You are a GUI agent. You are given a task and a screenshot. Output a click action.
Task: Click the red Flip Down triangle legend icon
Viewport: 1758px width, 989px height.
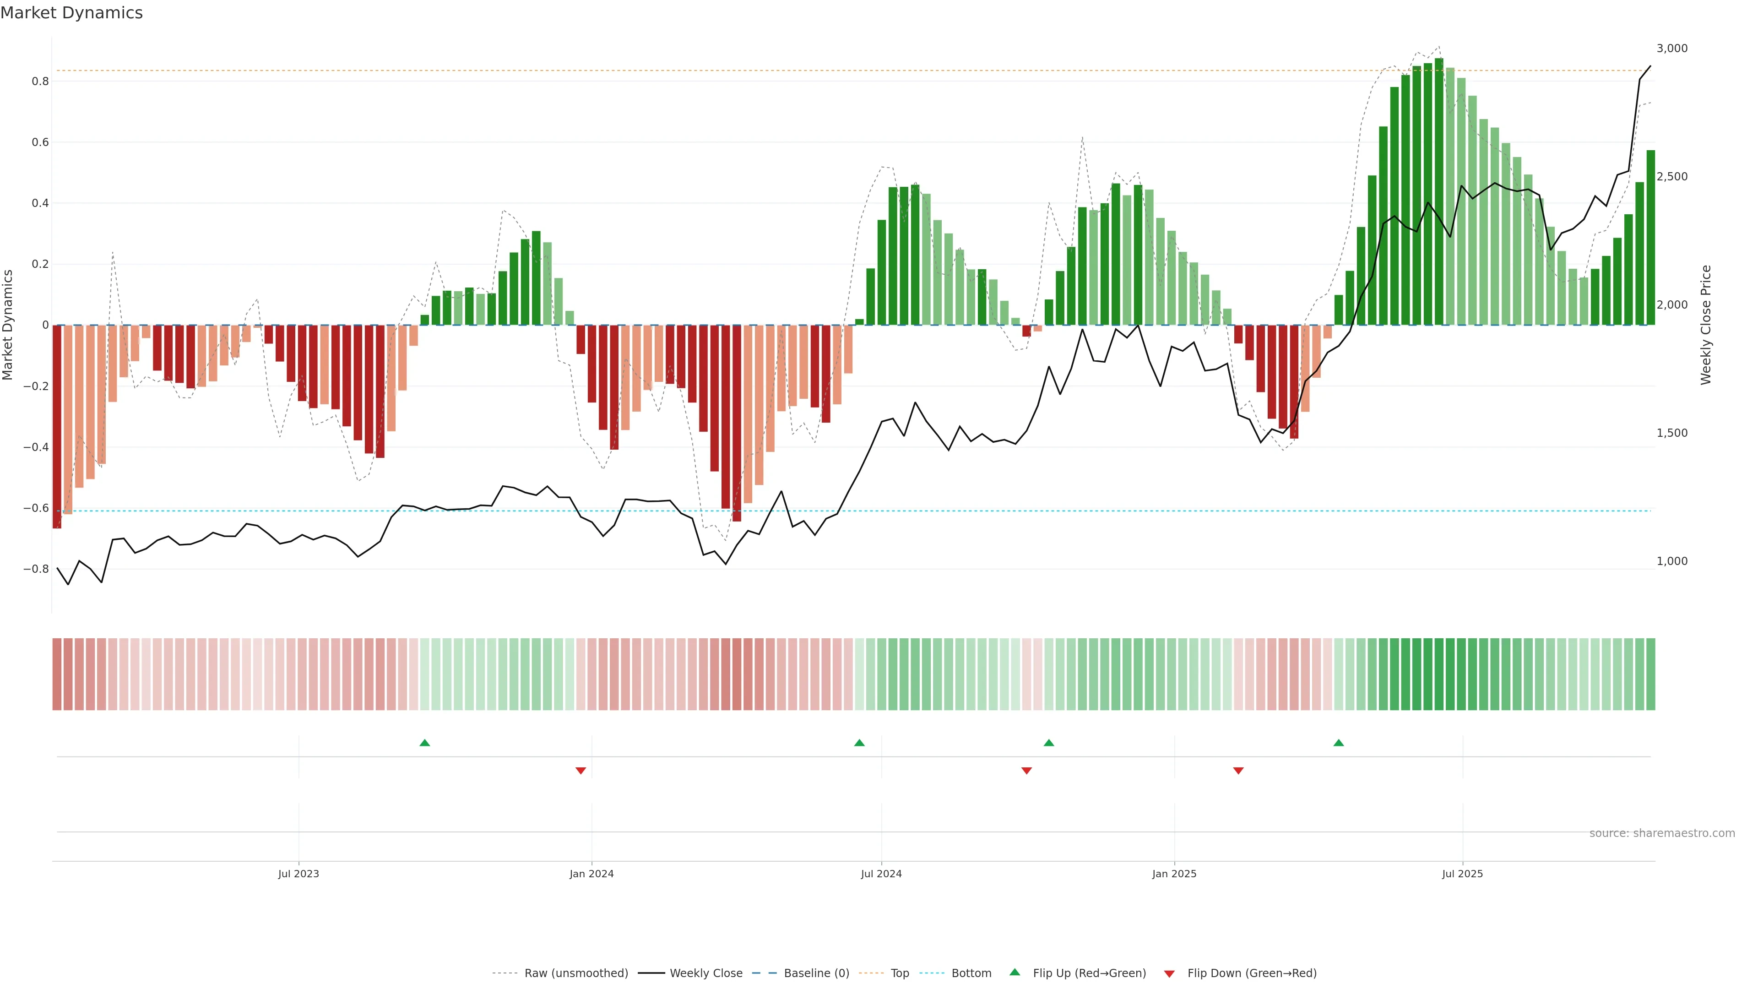(x=1169, y=974)
